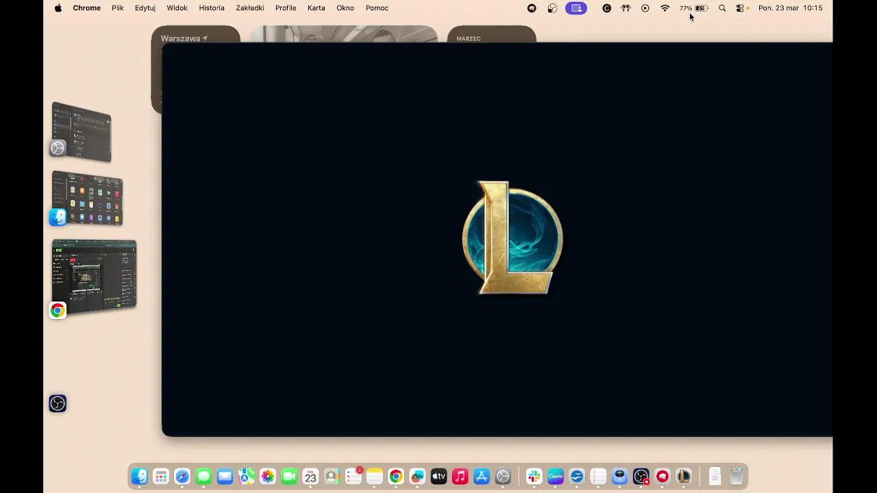Launch Safari from the Dock
The height and width of the screenshot is (493, 877).
click(182, 477)
